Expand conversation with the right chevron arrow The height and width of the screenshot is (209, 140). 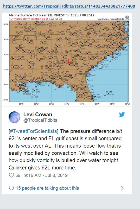click(x=122, y=188)
